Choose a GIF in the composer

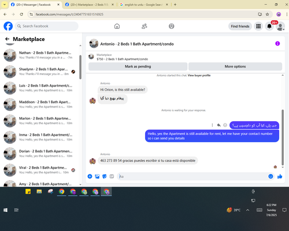(112, 176)
